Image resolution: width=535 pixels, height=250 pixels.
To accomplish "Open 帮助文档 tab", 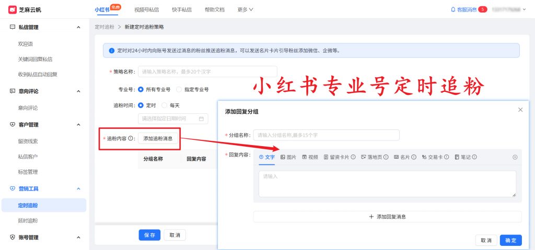I will (x=215, y=9).
